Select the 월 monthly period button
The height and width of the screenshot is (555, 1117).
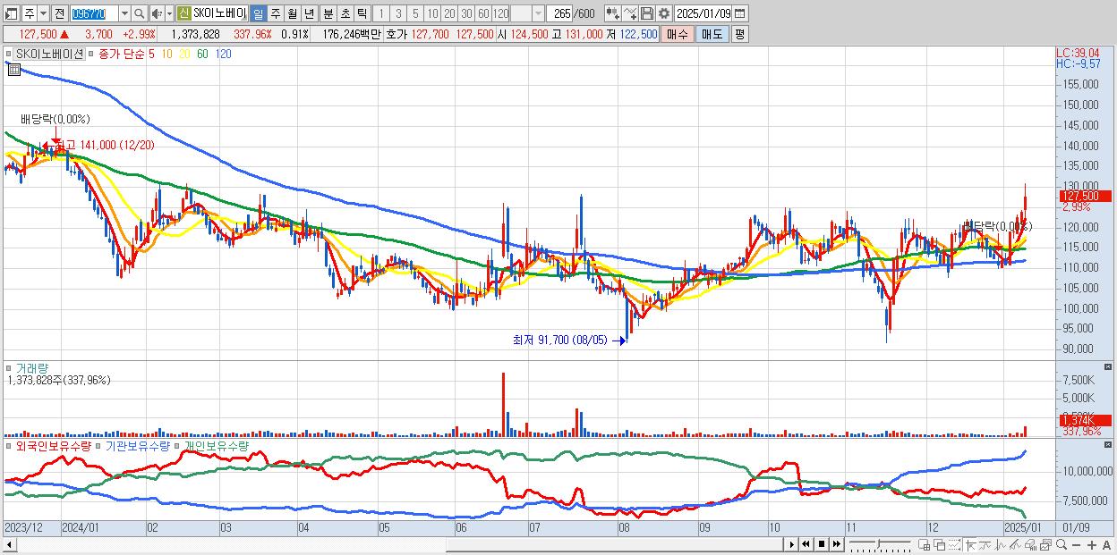pos(292,13)
